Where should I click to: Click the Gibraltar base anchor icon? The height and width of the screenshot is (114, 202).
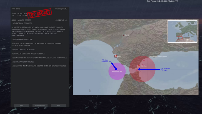(139, 66)
